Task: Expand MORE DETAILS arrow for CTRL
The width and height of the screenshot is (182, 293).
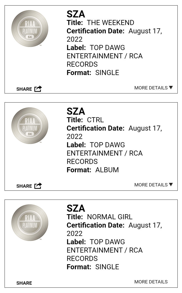Action: 171,184
